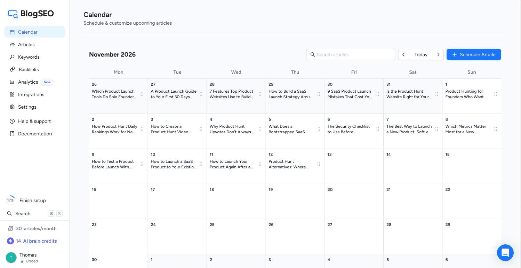Open the sidebar Search command
Viewport: 521px width, 268px height.
35,213
